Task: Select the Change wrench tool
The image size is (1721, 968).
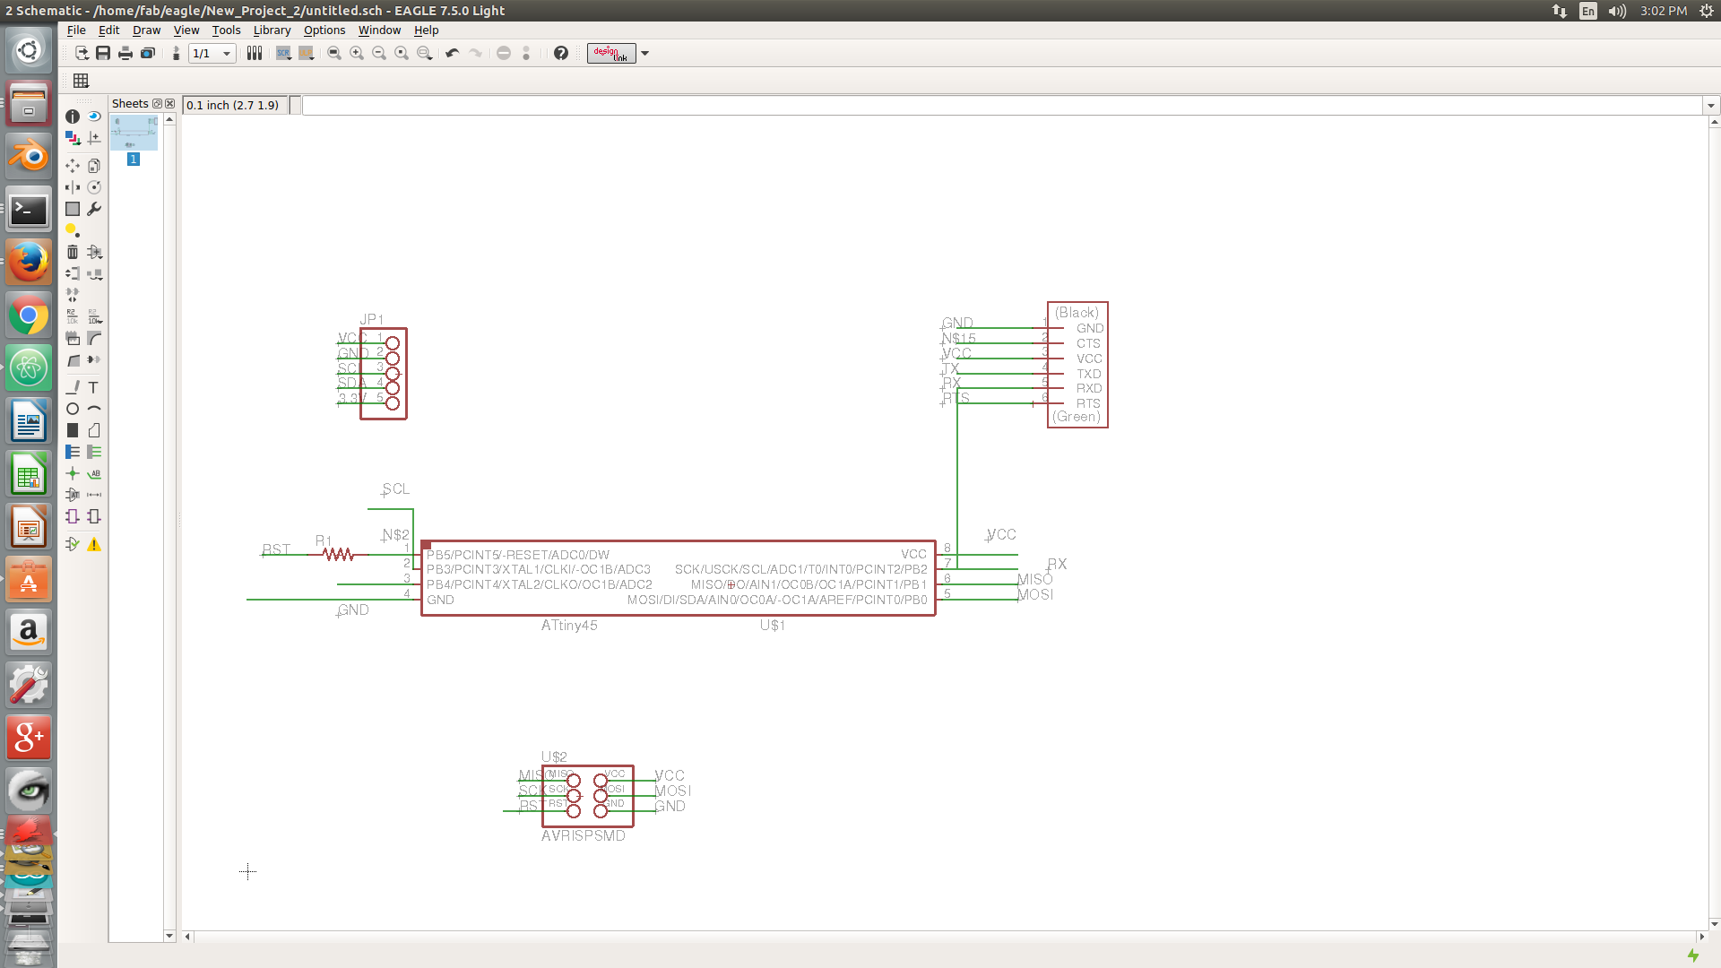Action: click(94, 209)
